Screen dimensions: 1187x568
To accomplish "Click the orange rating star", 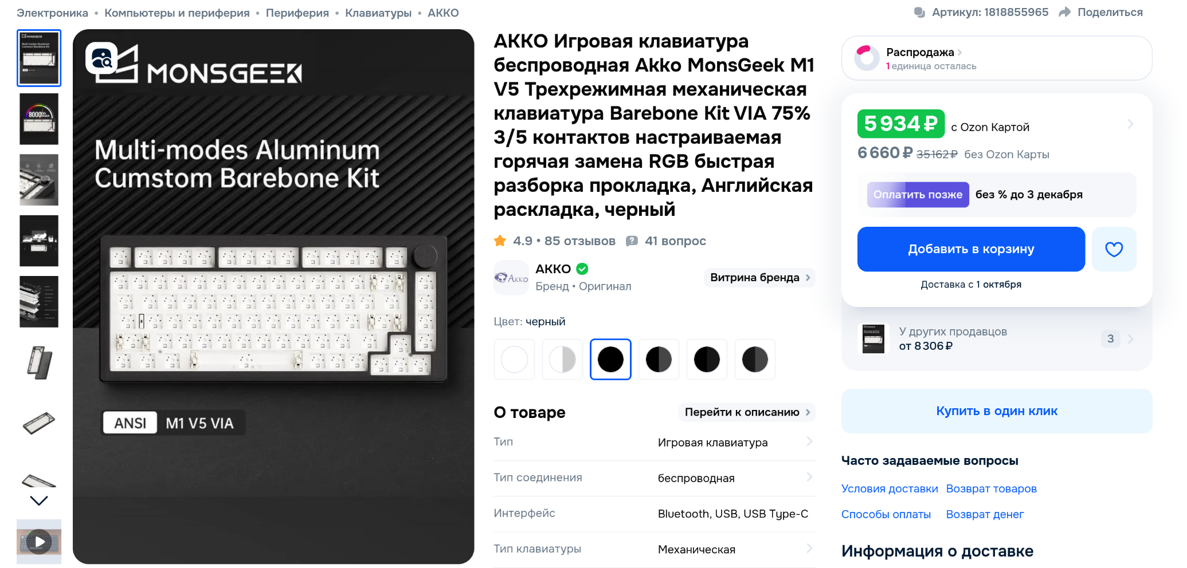I will click(500, 241).
